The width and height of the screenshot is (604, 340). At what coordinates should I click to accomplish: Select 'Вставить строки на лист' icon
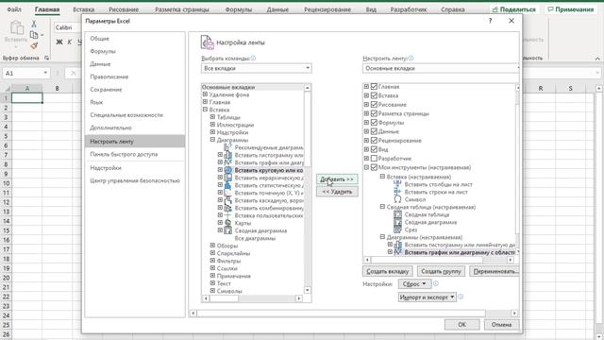(397, 192)
